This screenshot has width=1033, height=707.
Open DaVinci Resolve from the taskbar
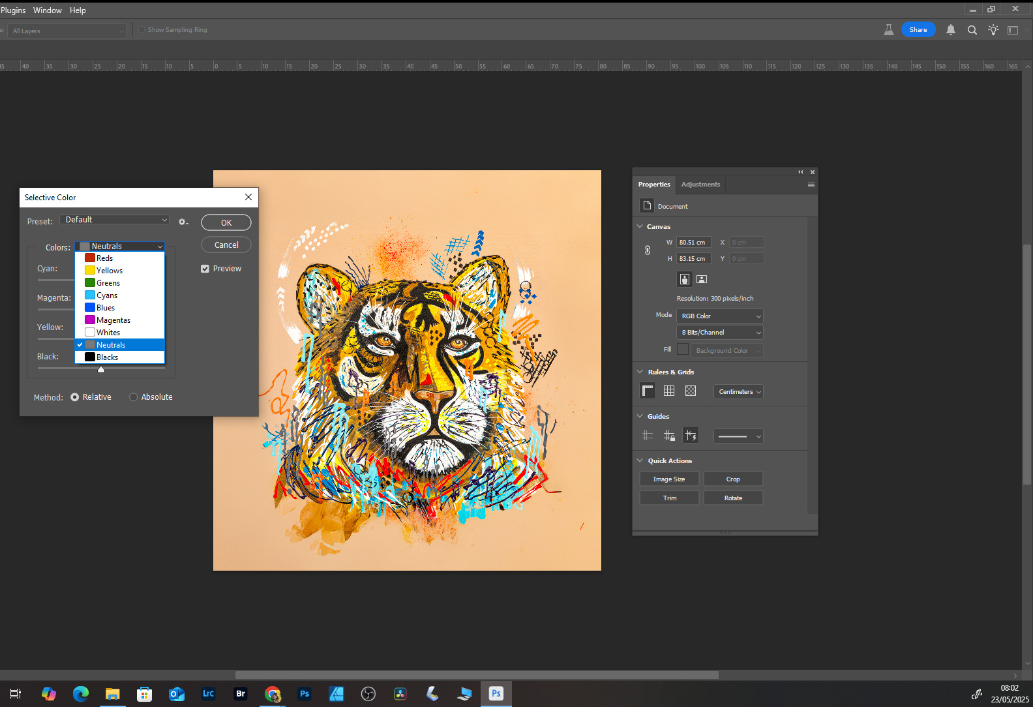coord(400,694)
